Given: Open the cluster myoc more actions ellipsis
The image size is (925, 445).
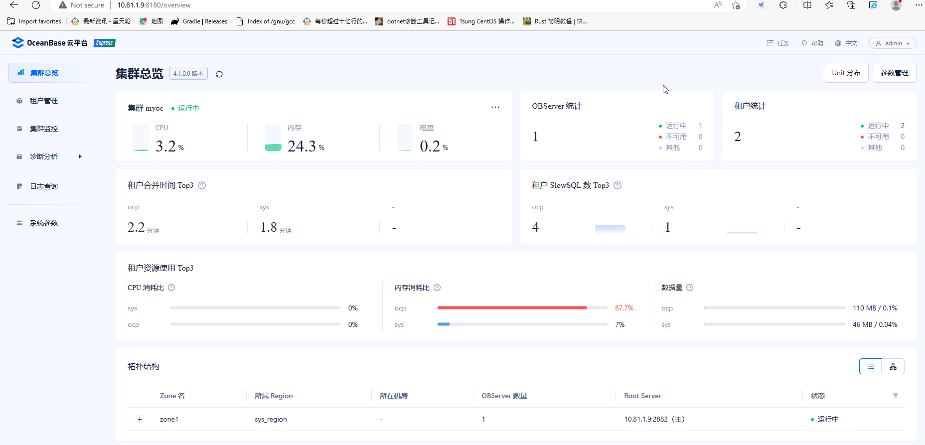Looking at the screenshot, I should click(495, 107).
